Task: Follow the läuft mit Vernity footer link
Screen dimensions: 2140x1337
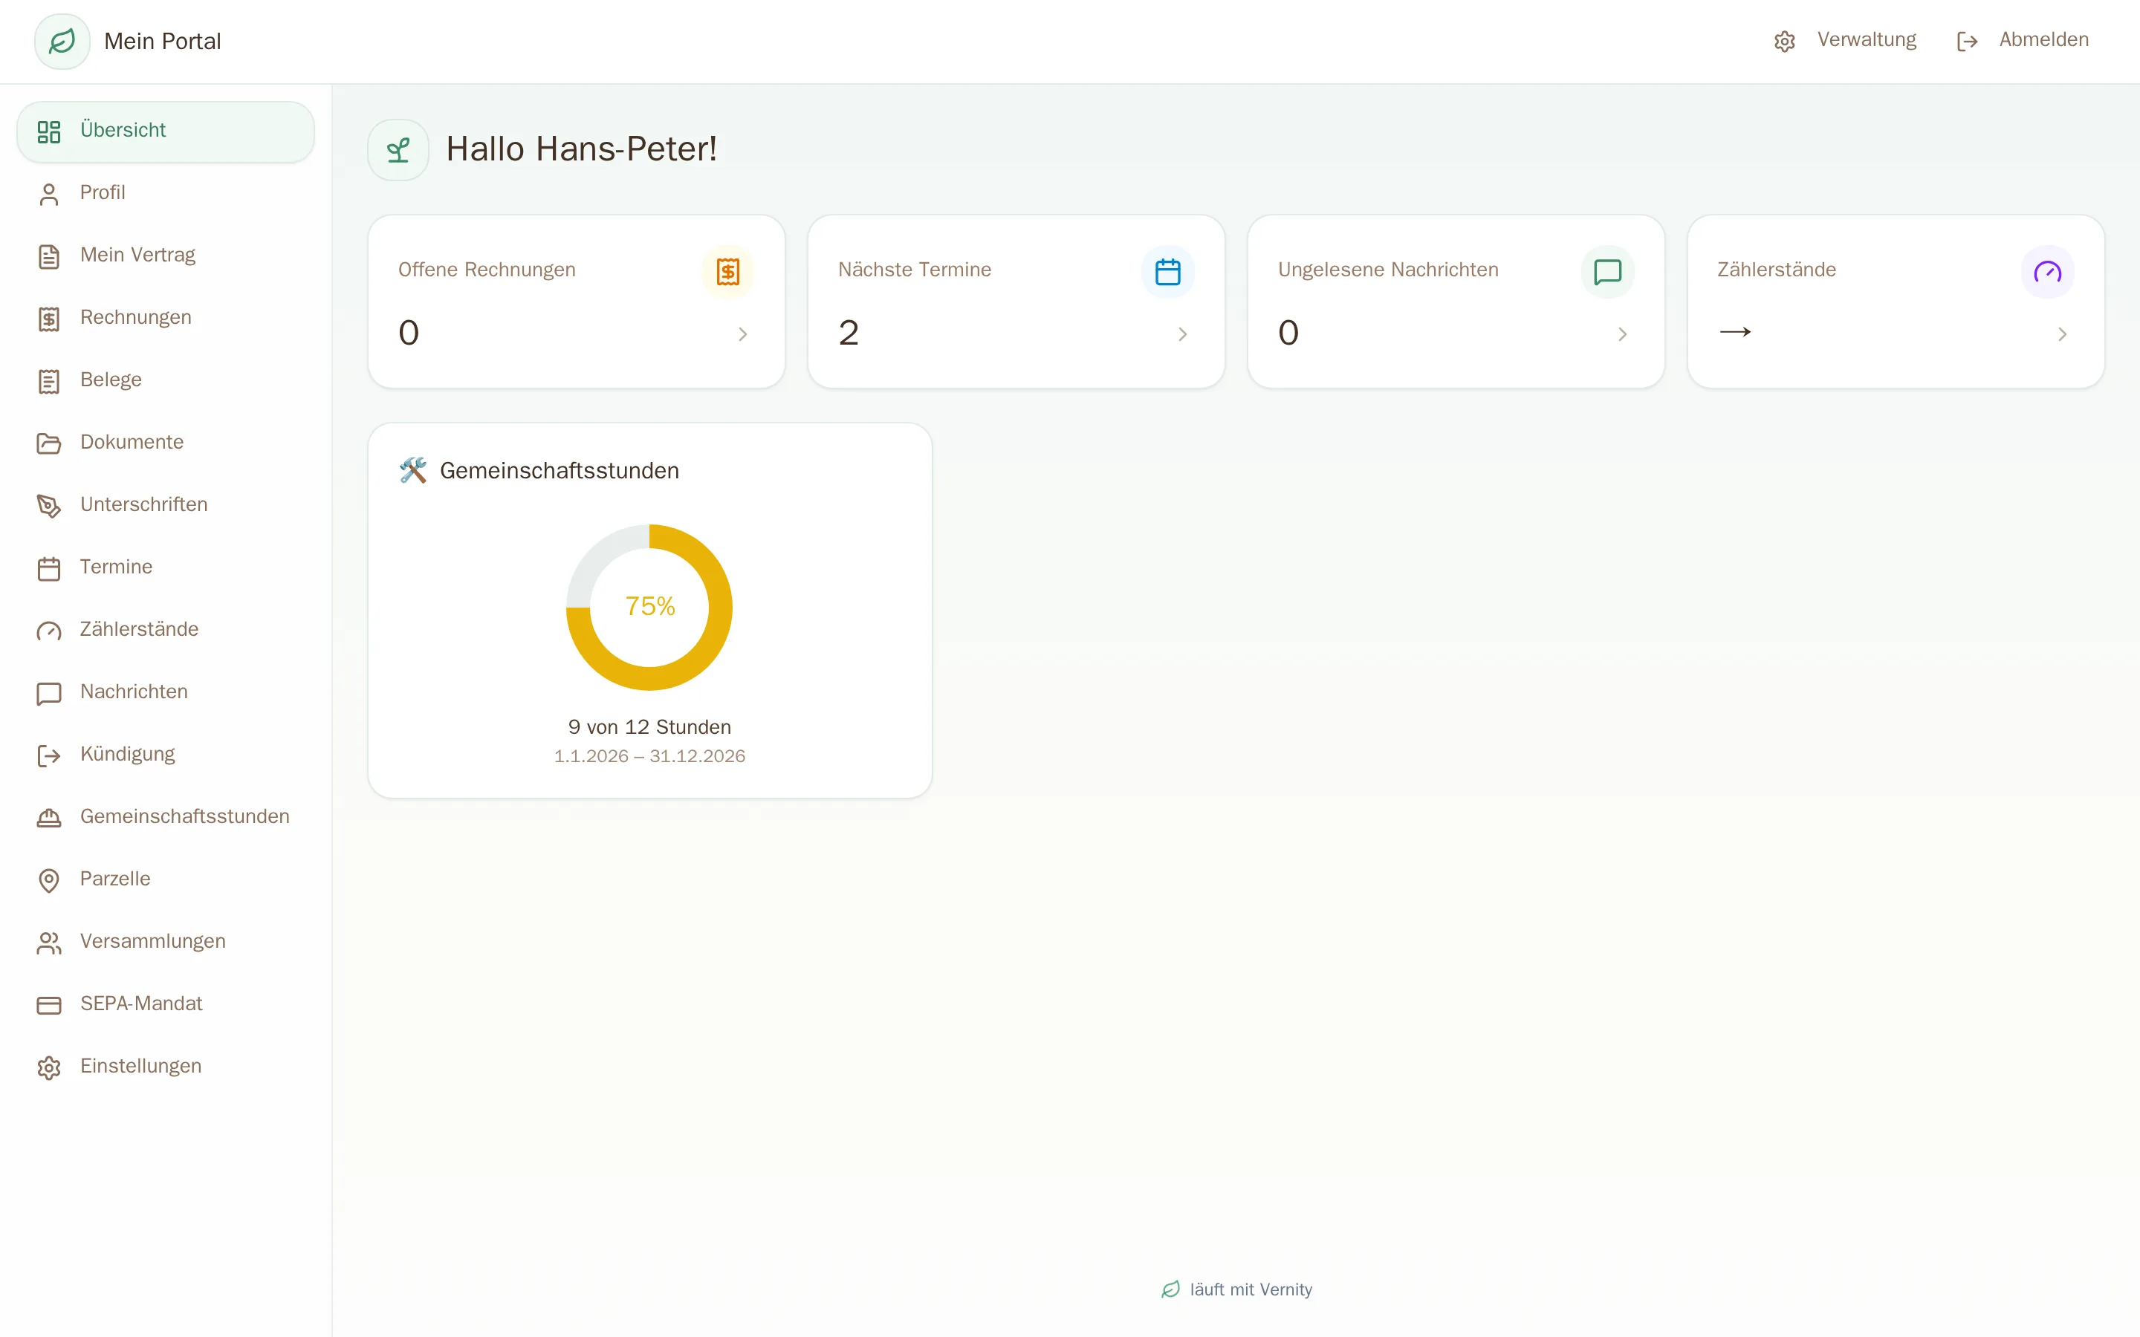Action: [x=1236, y=1289]
